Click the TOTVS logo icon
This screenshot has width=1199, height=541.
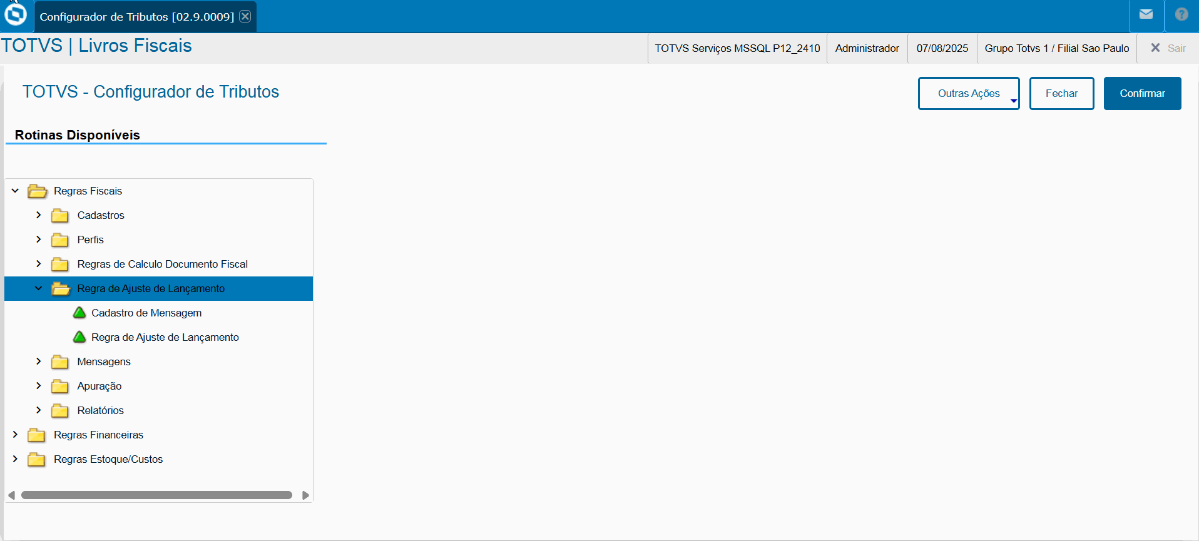pyautogui.click(x=16, y=14)
